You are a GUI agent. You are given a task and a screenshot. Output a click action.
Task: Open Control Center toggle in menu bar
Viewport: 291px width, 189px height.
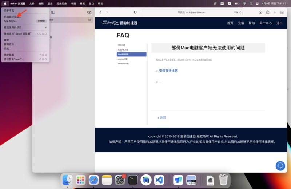pos(258,4)
